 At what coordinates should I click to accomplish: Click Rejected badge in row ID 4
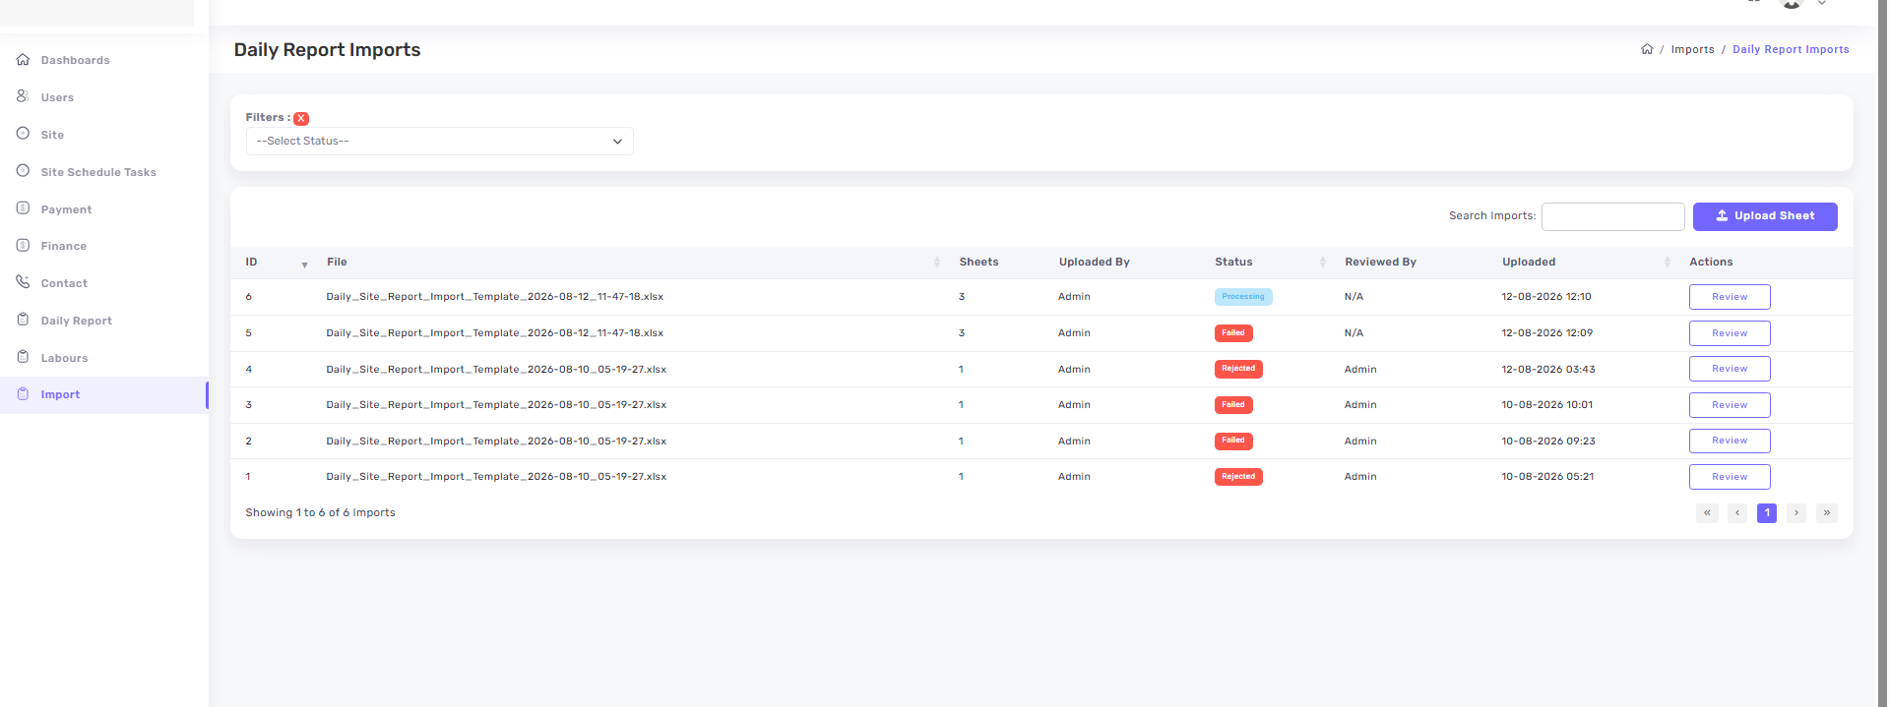(1238, 369)
